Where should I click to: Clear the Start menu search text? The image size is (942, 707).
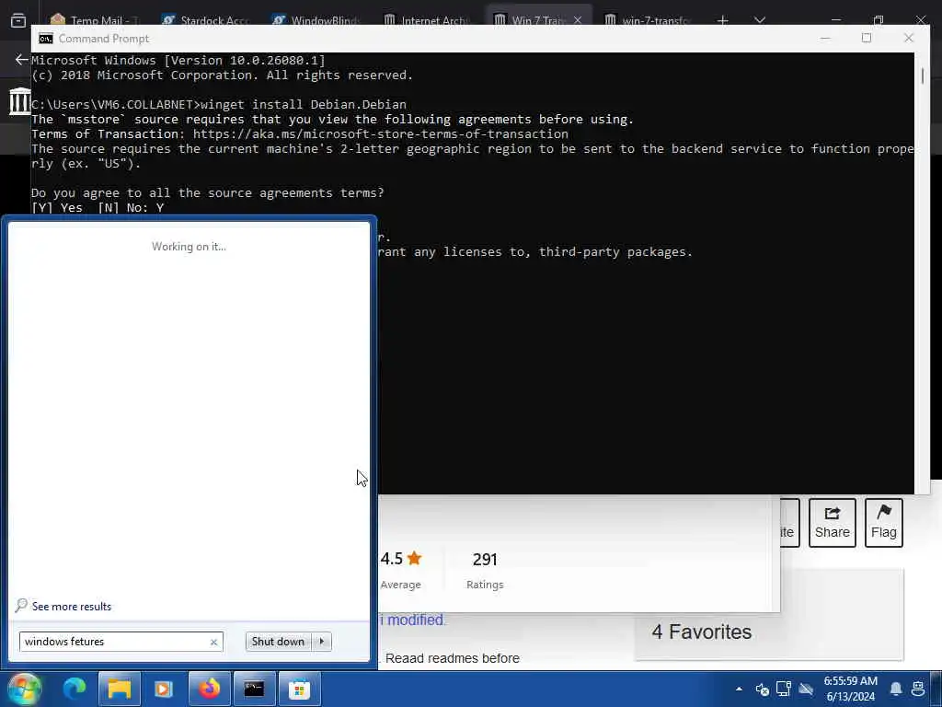(x=213, y=642)
